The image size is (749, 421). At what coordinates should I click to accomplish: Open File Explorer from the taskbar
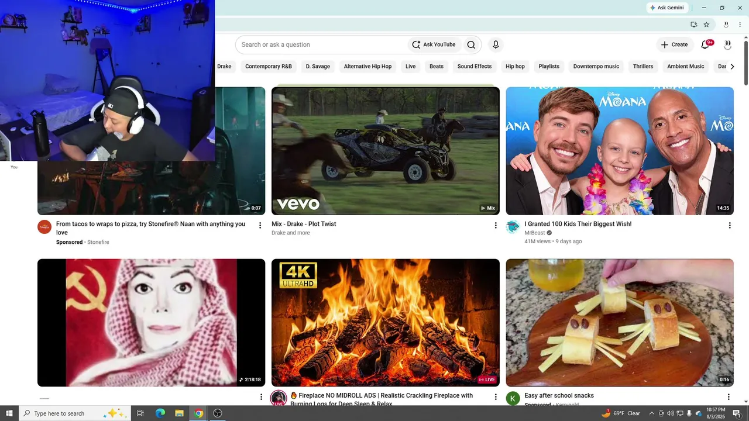(180, 413)
